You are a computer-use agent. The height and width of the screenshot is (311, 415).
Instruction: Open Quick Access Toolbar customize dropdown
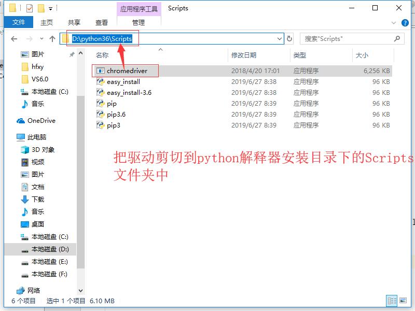[50, 9]
